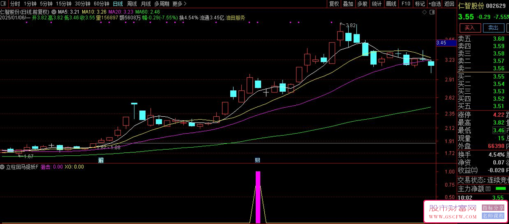Click the green bar beside 主力净额
The image size is (509, 224).
pos(500,188)
